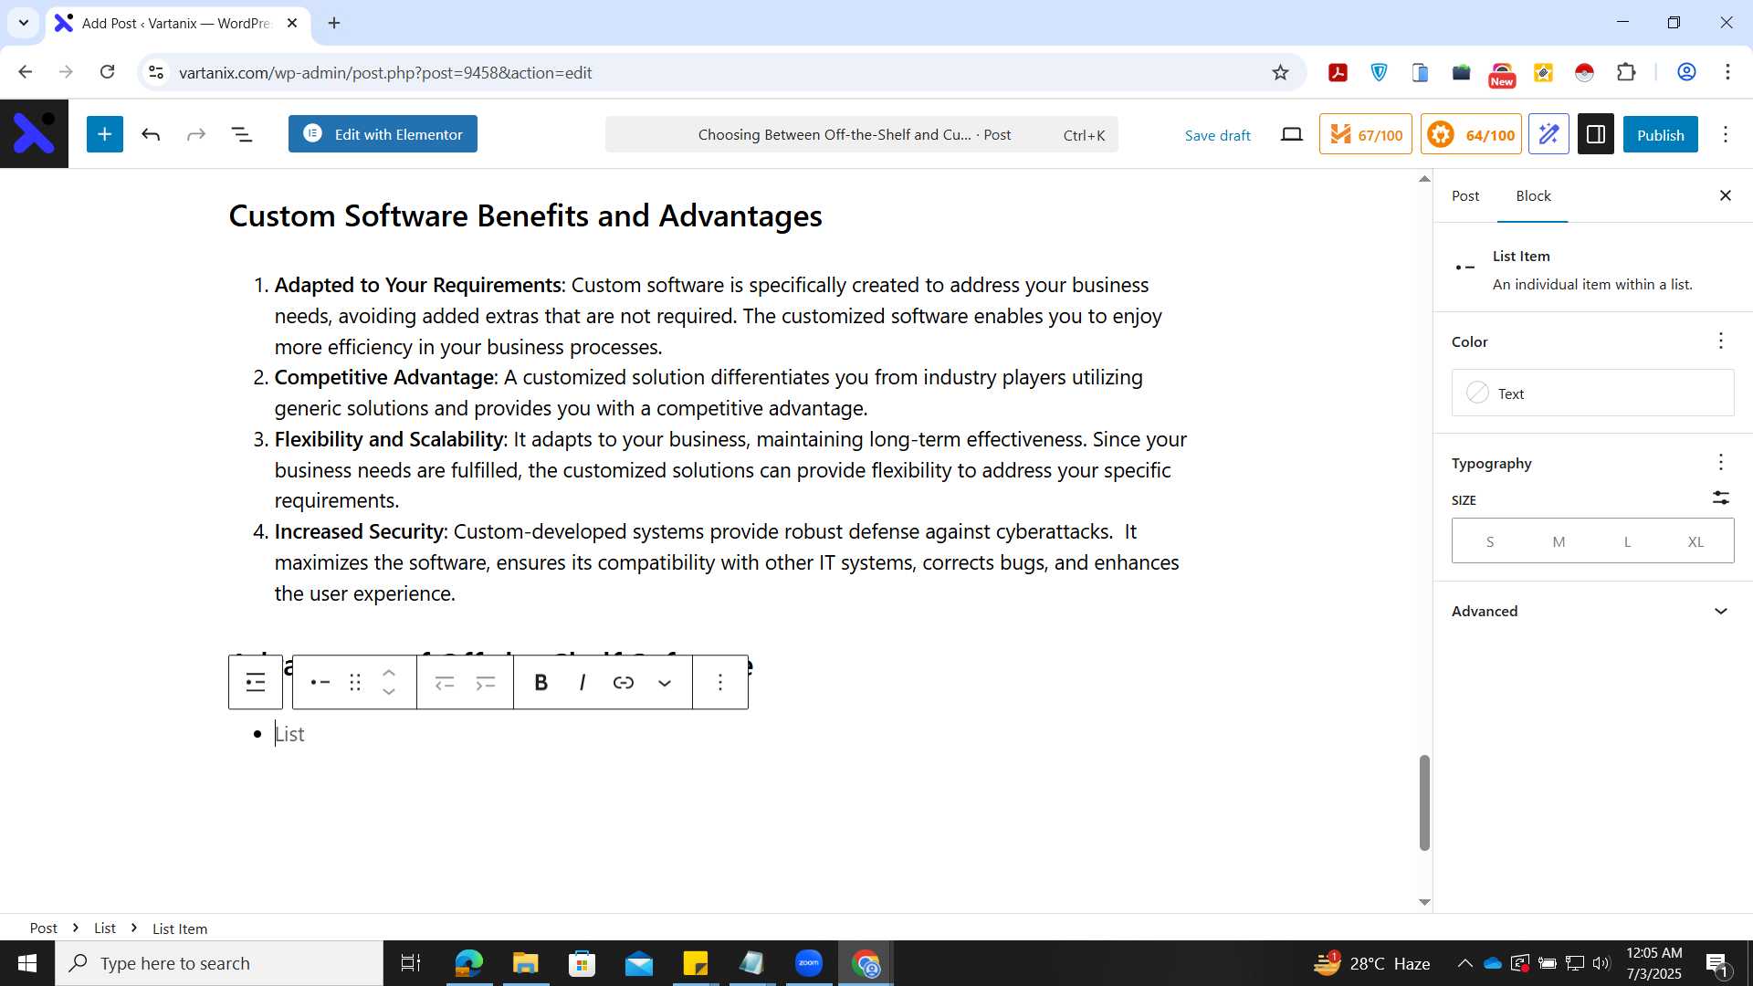
Task: Show hidden system tray icons
Action: 1464,963
